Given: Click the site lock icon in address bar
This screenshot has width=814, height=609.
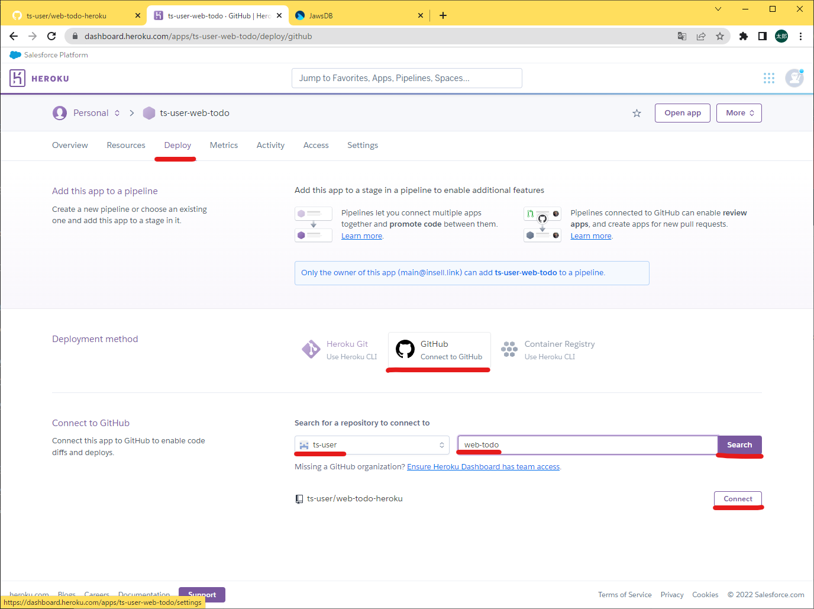Looking at the screenshot, I should 75,36.
